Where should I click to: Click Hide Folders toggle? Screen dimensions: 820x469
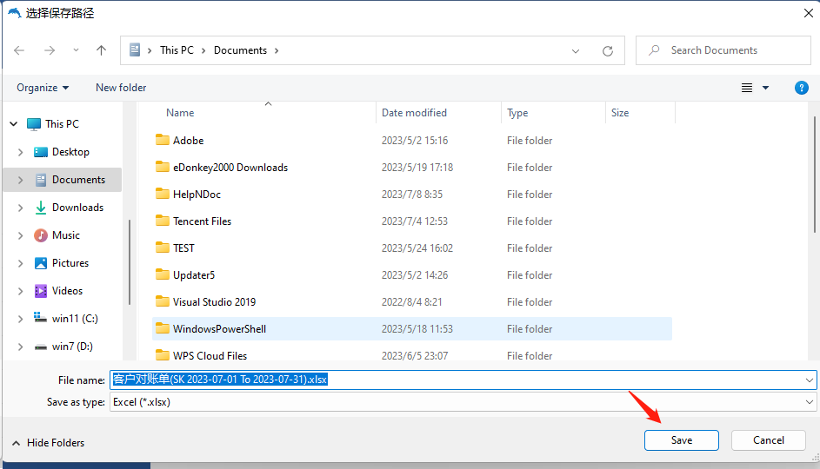click(48, 443)
